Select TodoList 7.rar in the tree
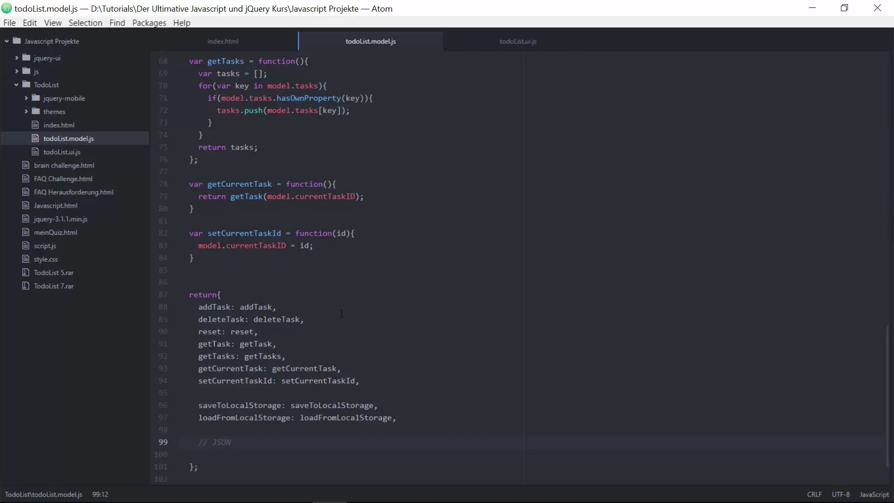894x503 pixels. point(54,286)
